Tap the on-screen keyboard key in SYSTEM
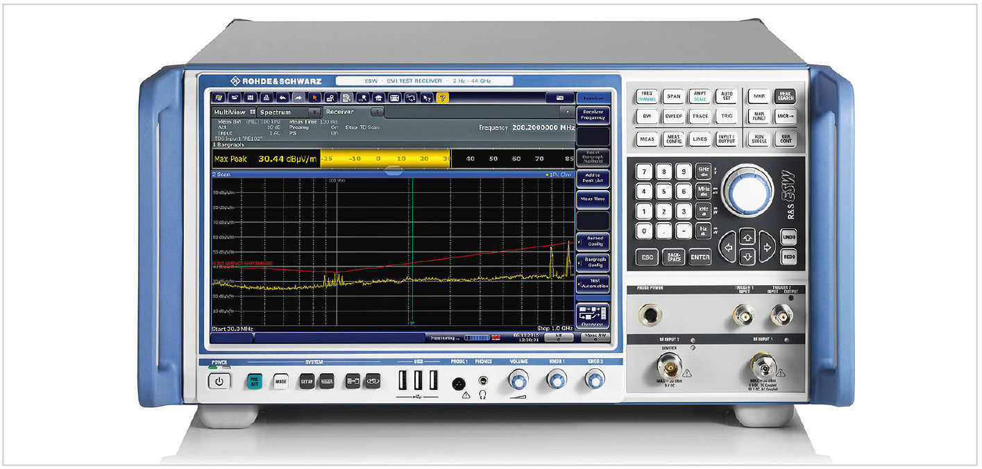The width and height of the screenshot is (982, 469). 326,381
